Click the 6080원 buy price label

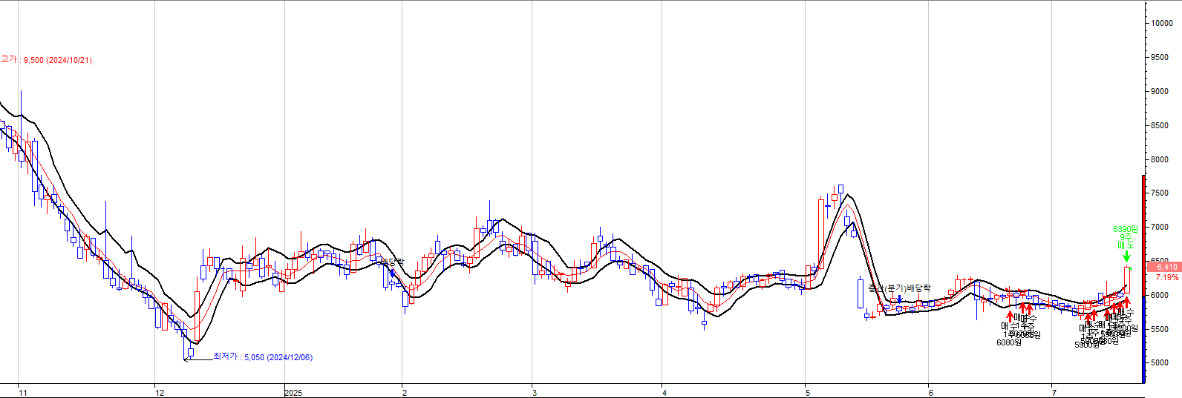pyautogui.click(x=1008, y=342)
